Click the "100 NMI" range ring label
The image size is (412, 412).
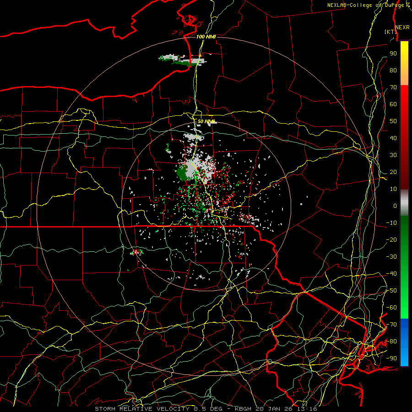pos(206,37)
